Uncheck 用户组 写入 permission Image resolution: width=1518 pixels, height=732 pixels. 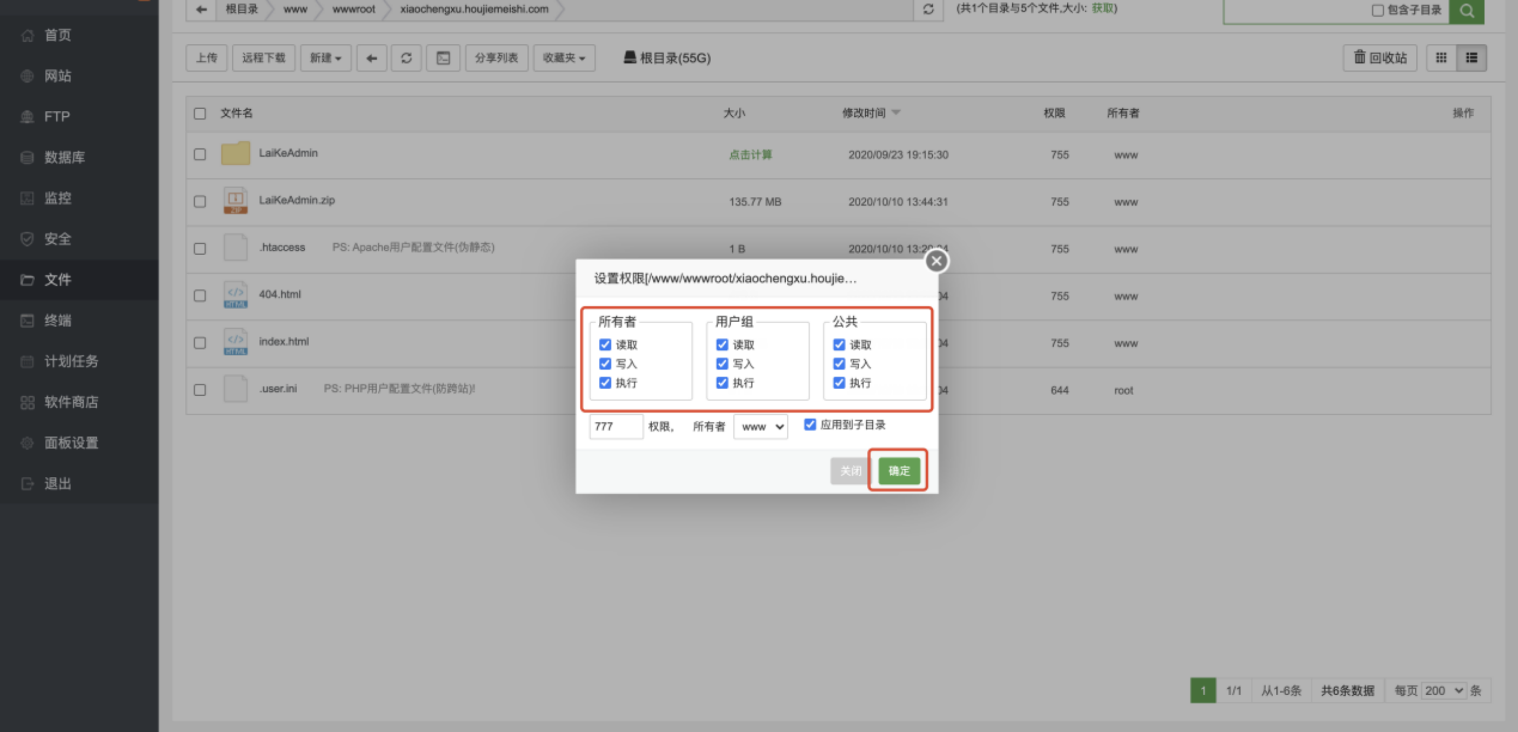722,364
